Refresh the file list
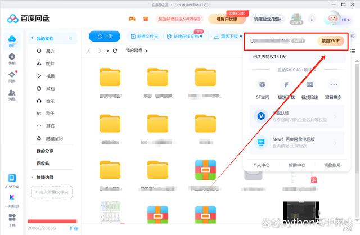Image resolution: width=360 pixels, height=235 pixels. click(x=115, y=51)
